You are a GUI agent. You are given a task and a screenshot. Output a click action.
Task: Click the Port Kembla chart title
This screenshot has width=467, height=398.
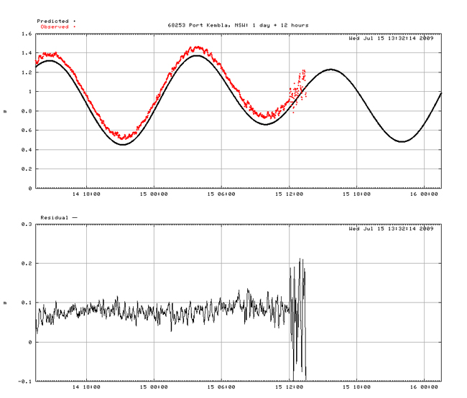coord(238,25)
